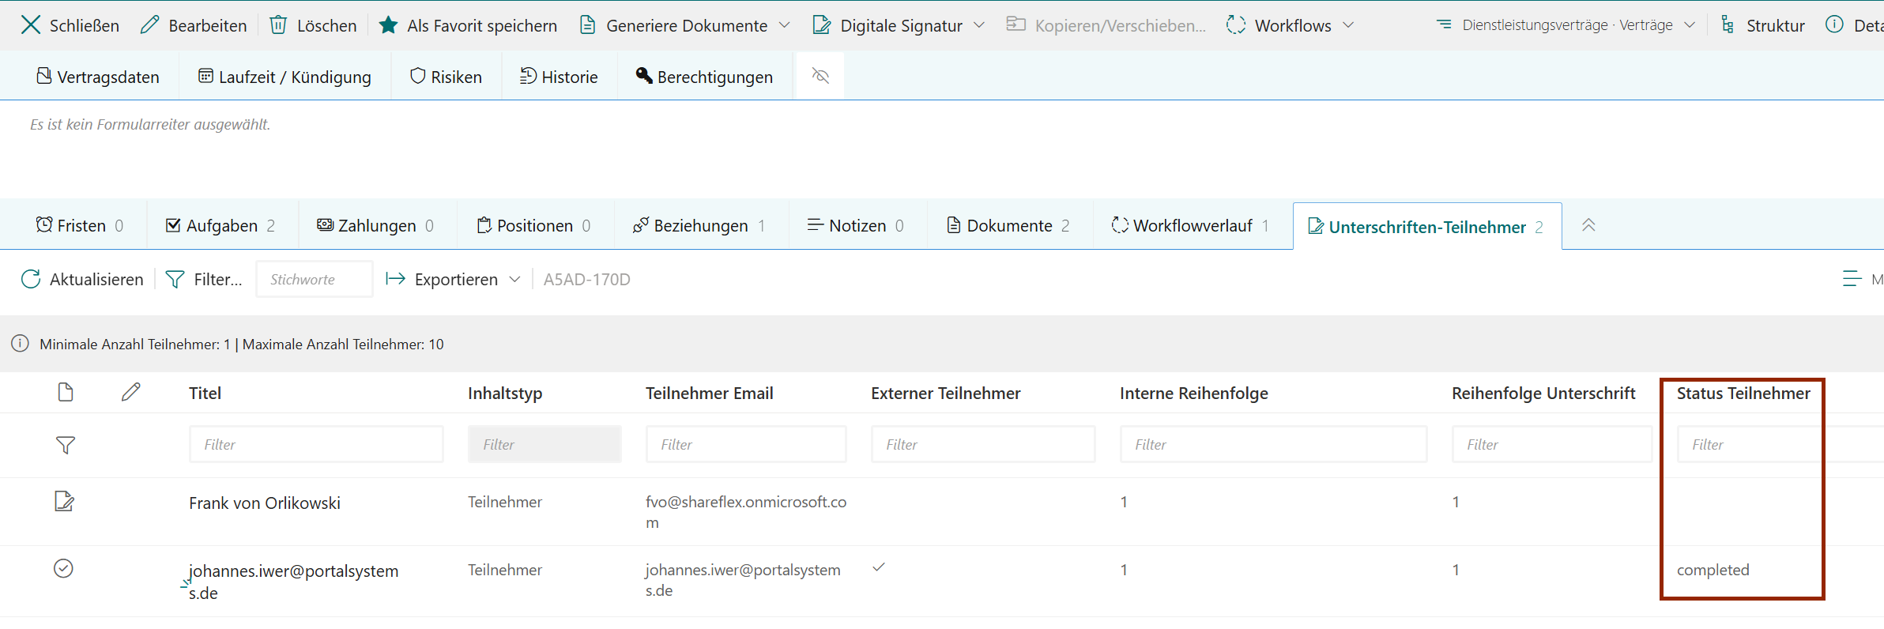Click the Struktur hierarchy icon

pyautogui.click(x=1728, y=25)
